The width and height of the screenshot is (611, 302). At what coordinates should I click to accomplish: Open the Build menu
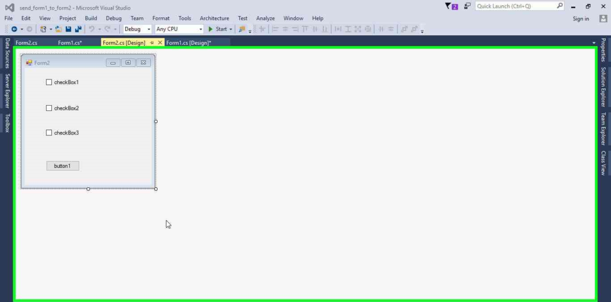[91, 19]
